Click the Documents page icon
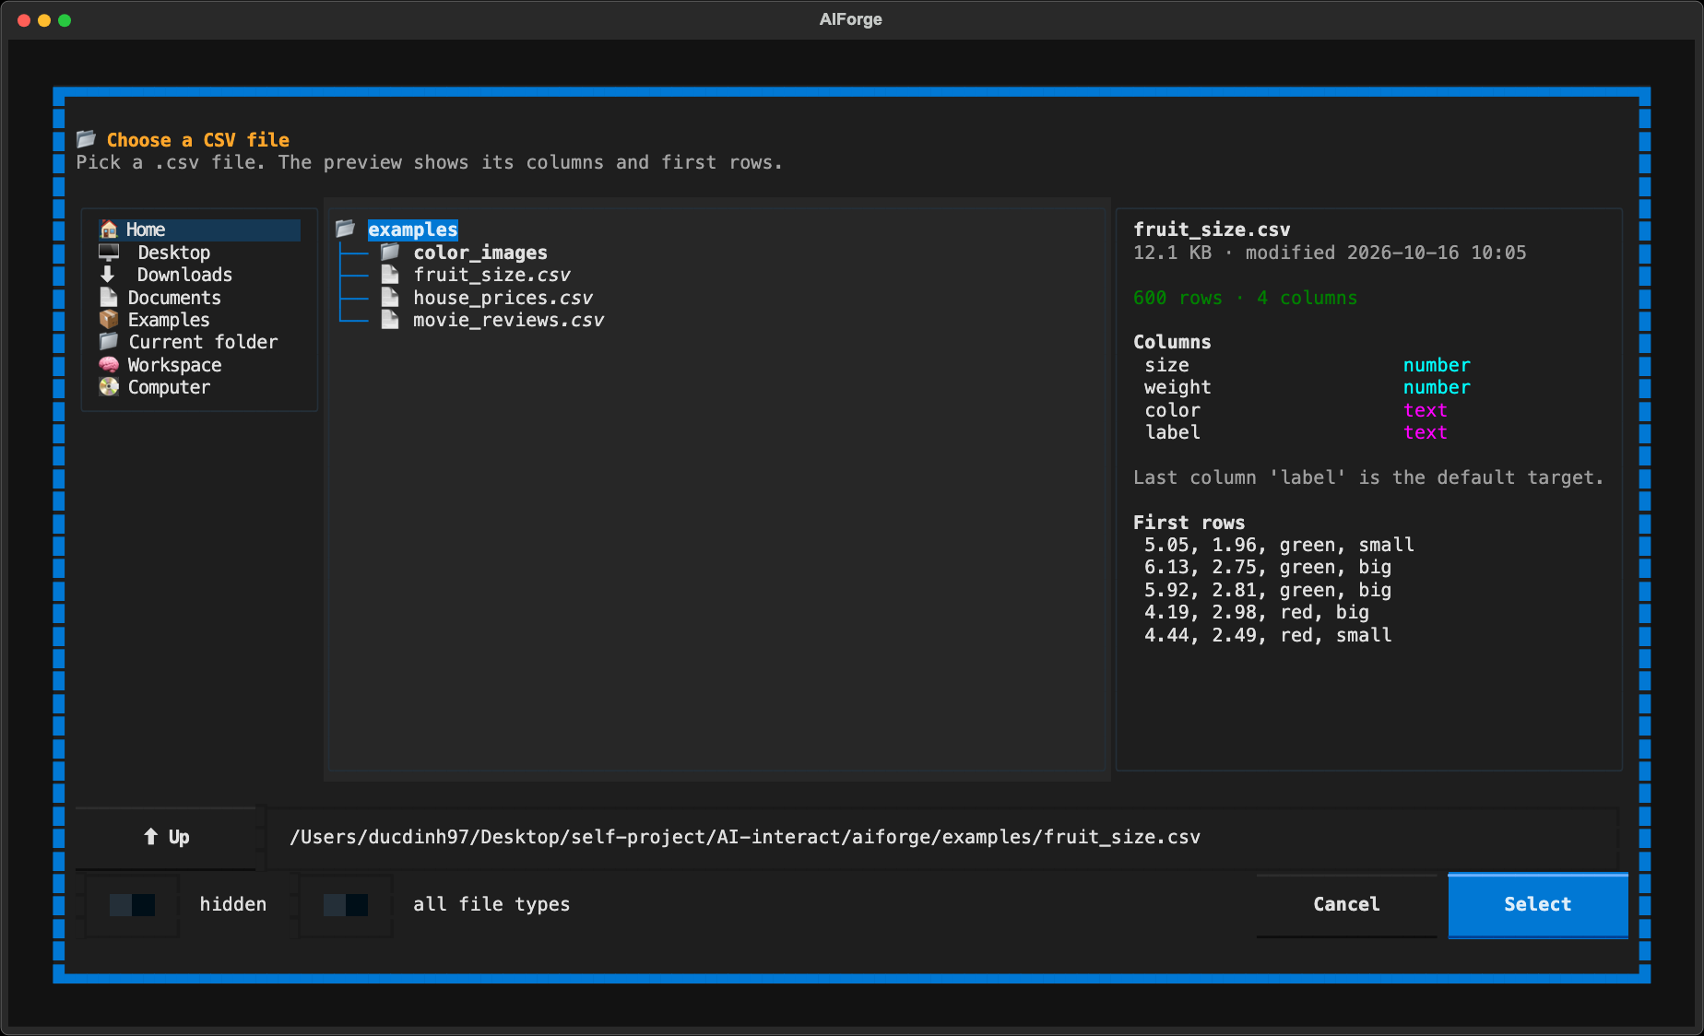 coord(109,297)
